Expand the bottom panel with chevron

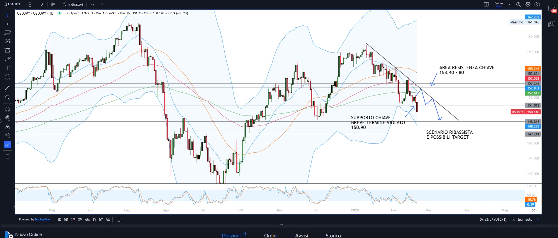281,225
